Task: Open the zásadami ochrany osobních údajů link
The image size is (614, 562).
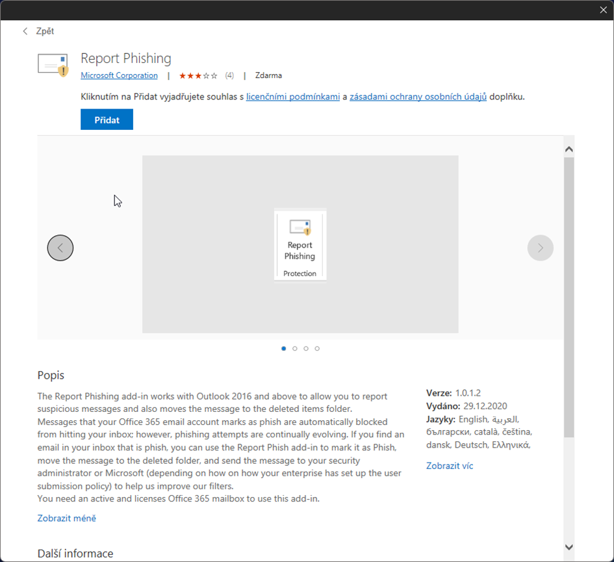Action: pos(418,97)
